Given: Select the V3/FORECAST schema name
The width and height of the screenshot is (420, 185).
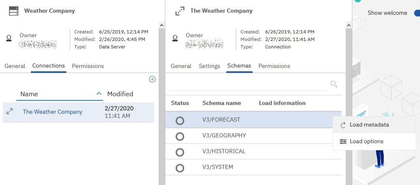Looking at the screenshot, I should click(x=221, y=120).
